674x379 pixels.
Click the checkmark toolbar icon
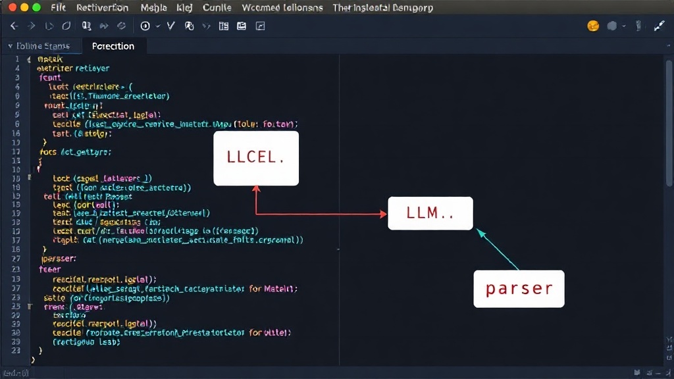click(171, 26)
